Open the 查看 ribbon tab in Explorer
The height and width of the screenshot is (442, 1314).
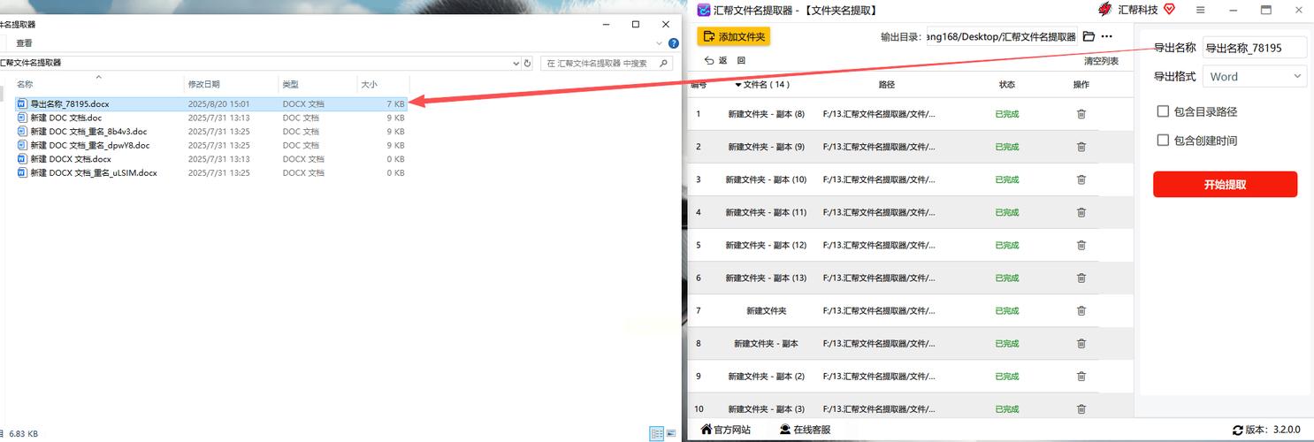point(24,42)
